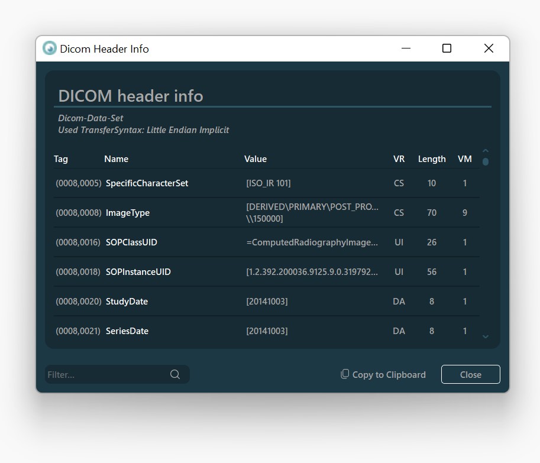Click into the Filter text field
The width and height of the screenshot is (540, 463).
(x=106, y=374)
